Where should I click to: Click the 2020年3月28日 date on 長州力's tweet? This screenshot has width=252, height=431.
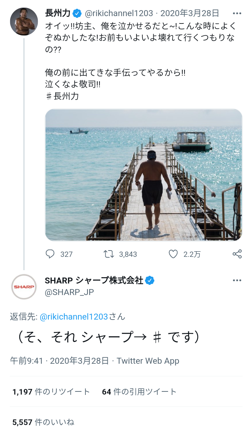[x=190, y=13]
